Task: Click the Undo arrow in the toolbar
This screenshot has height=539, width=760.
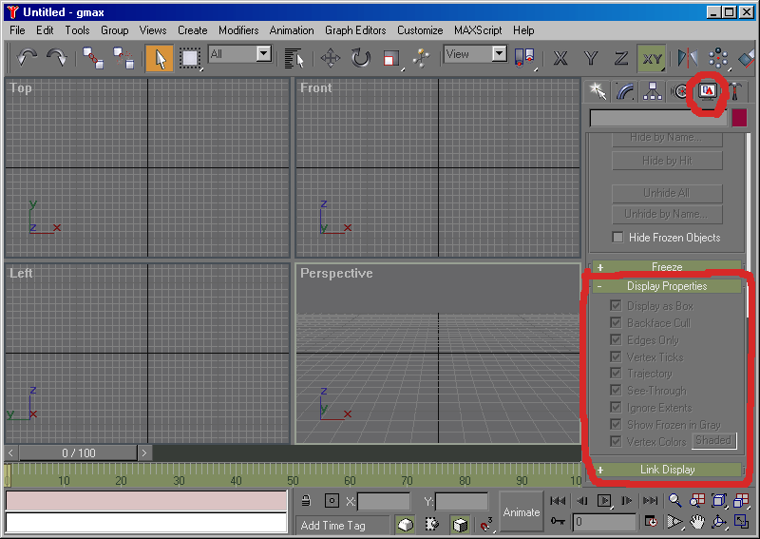Action: point(27,58)
